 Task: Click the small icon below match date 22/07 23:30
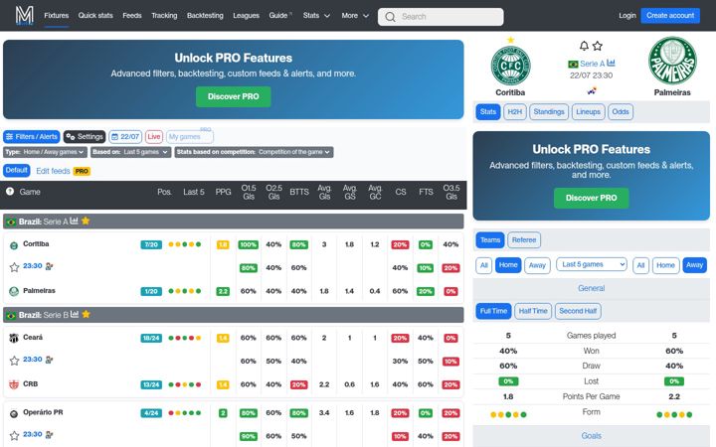pyautogui.click(x=592, y=90)
